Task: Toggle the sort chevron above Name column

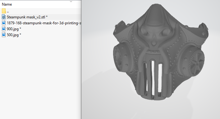Action: [x=71, y=2]
